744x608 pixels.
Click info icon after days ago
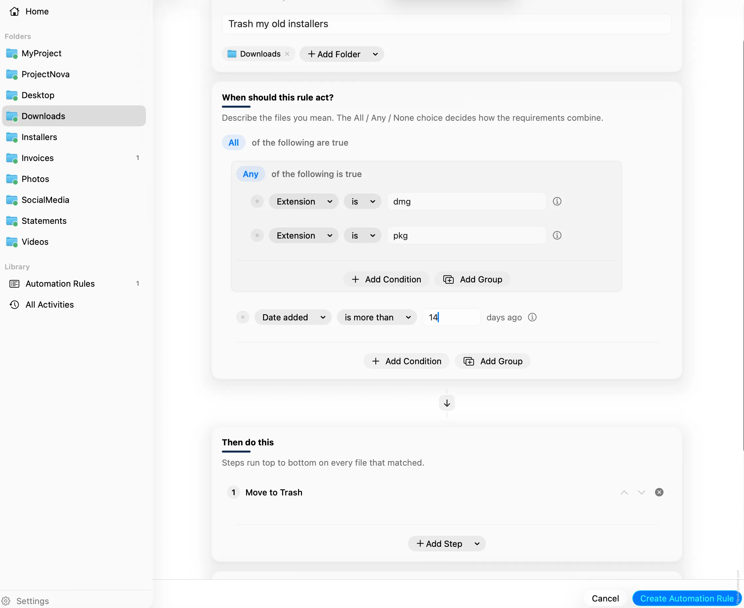coord(532,317)
